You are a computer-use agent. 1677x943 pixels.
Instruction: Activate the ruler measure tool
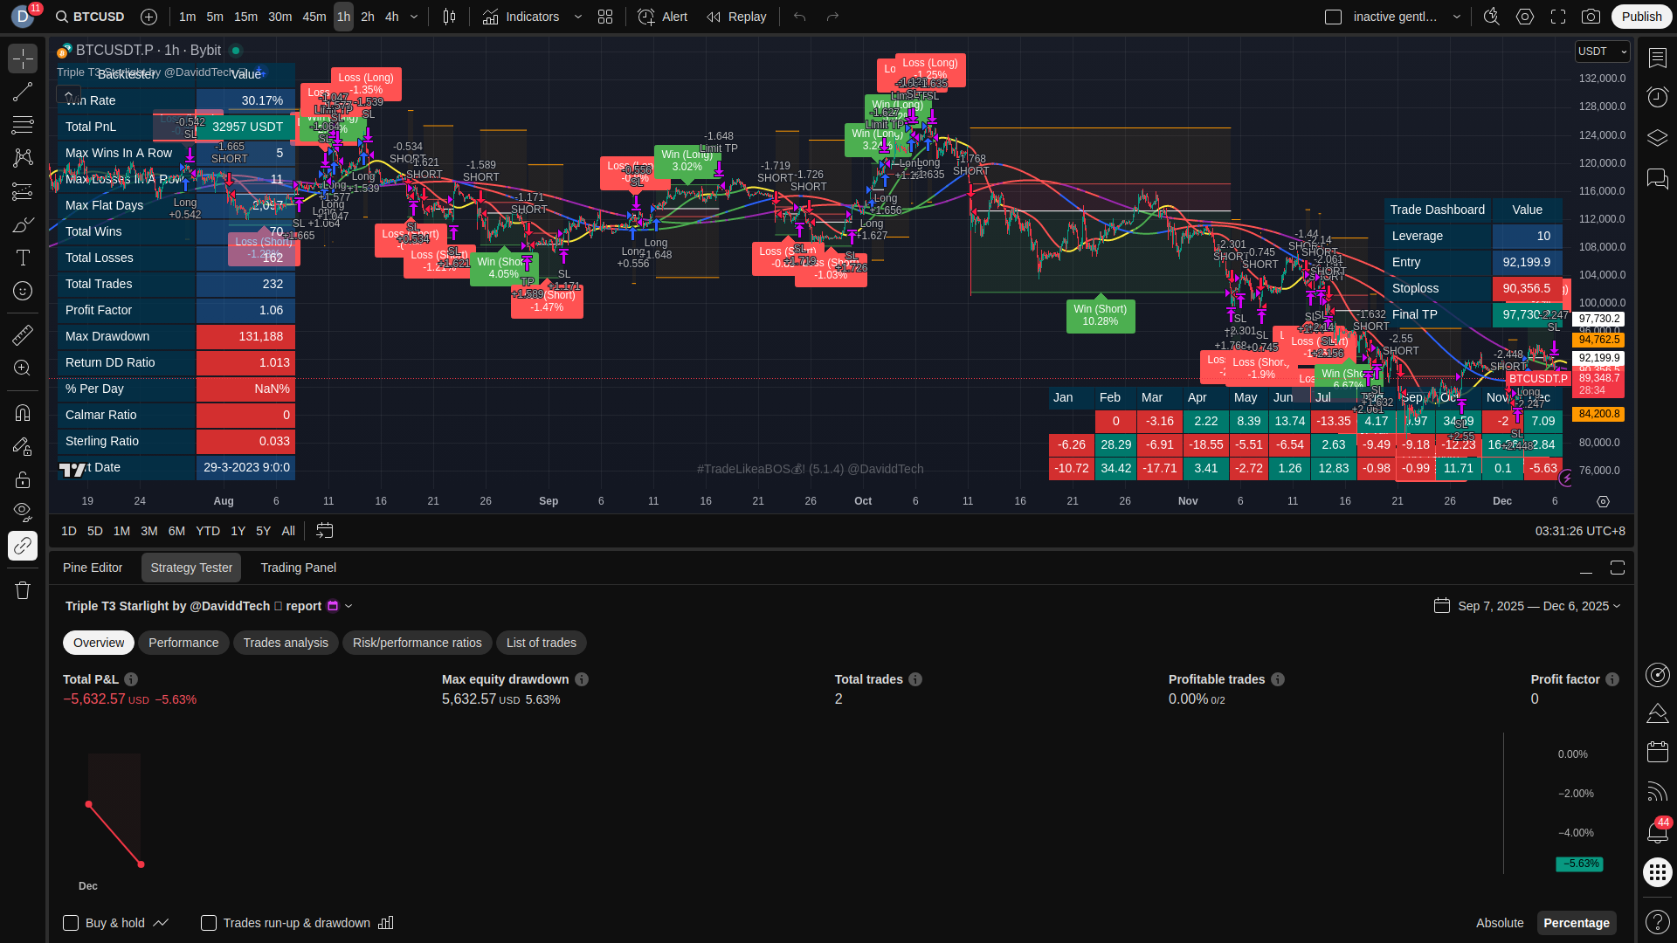(23, 334)
